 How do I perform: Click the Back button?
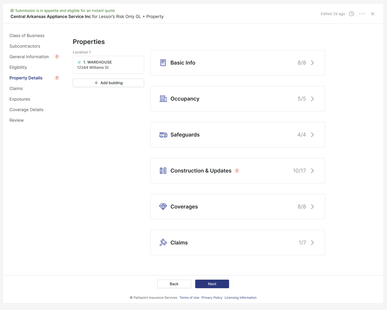click(x=174, y=284)
